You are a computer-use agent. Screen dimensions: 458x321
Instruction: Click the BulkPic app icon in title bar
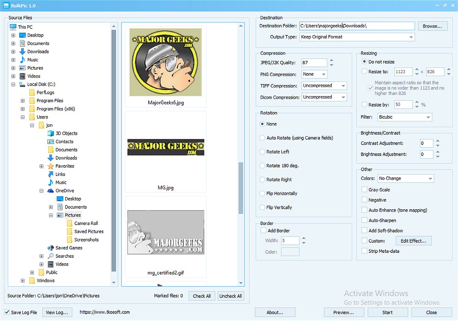(x=6, y=6)
